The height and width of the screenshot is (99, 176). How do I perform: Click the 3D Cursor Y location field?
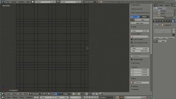[x=140, y=72]
